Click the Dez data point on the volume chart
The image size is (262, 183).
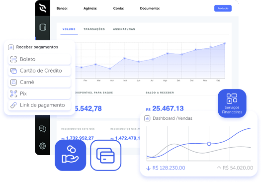tap(225, 43)
